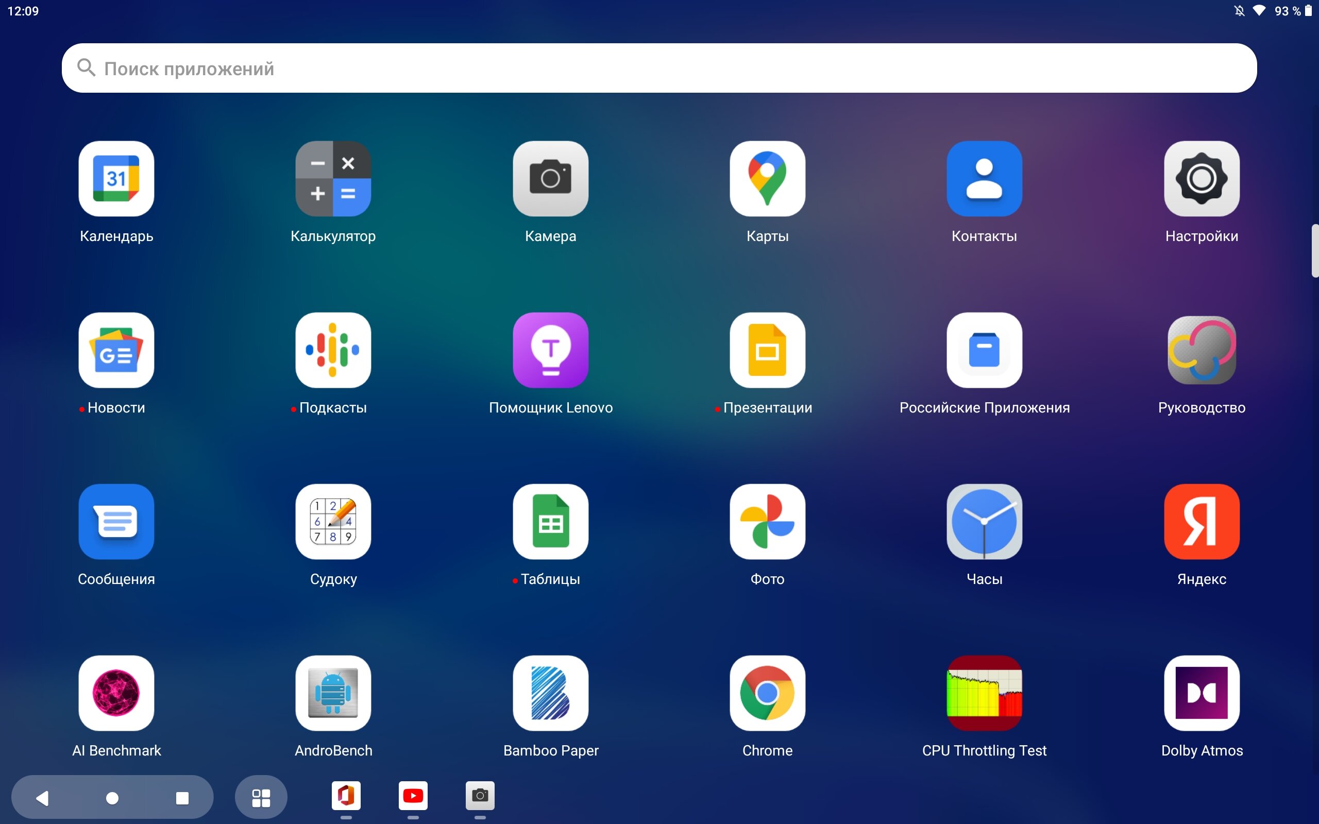Open Camera from taskbar
The image size is (1319, 824).
[480, 796]
